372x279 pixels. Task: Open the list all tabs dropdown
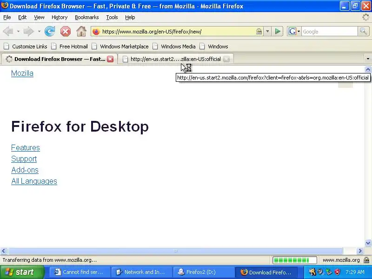[368, 59]
